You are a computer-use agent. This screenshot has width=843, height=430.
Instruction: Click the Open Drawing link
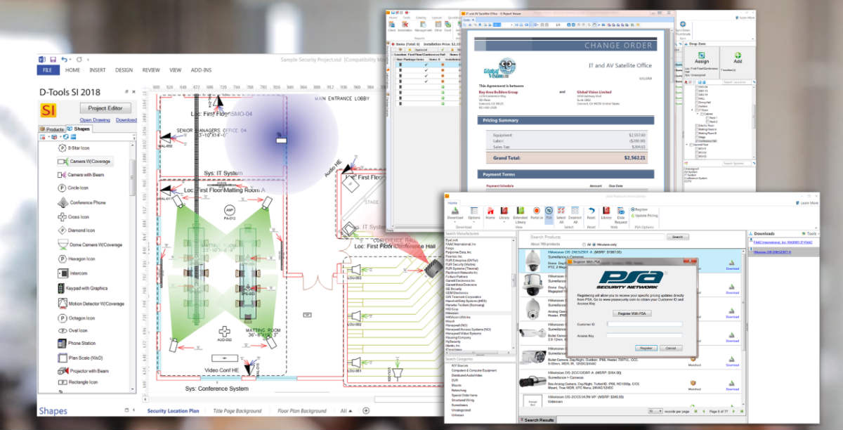click(95, 120)
